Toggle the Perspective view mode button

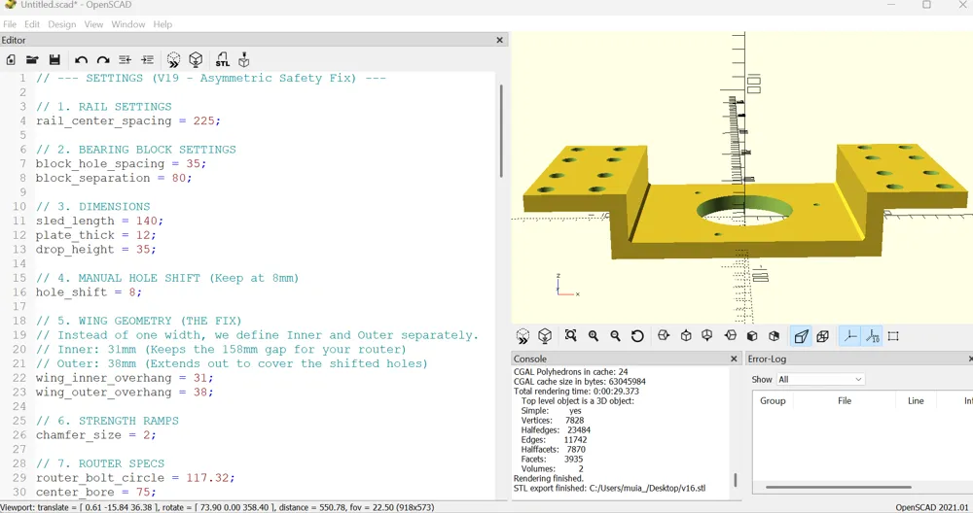801,336
